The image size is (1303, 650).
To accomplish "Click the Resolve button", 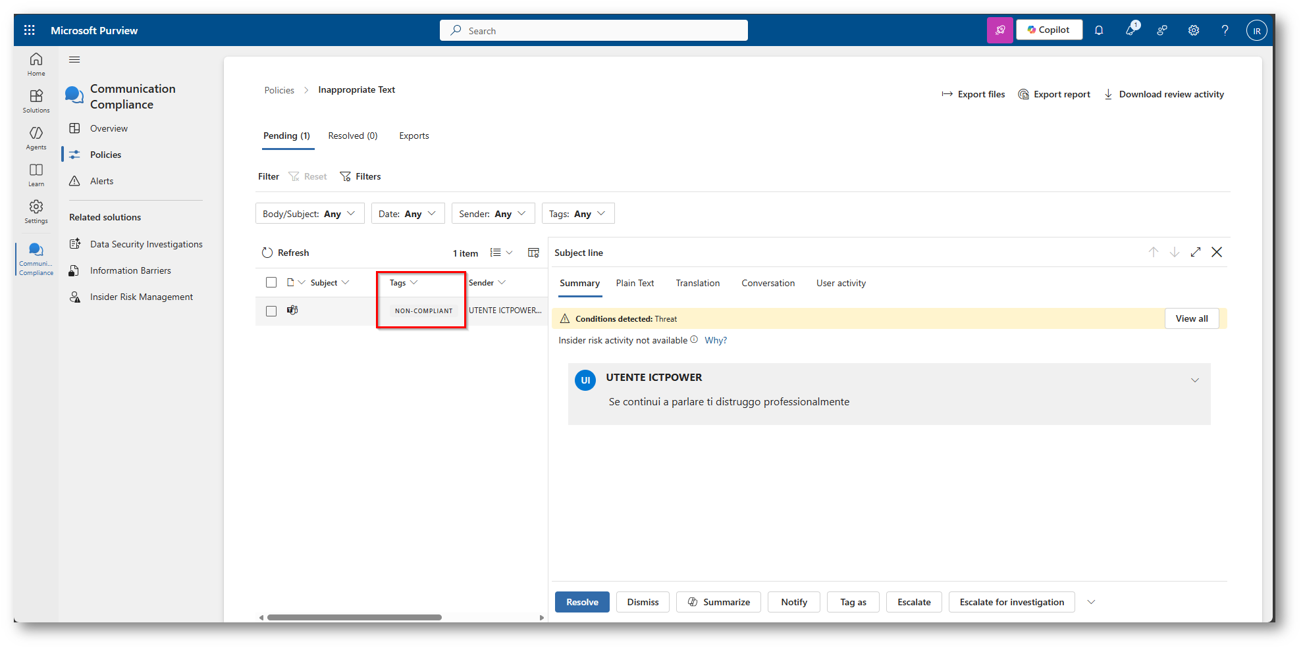I will pos(582,602).
